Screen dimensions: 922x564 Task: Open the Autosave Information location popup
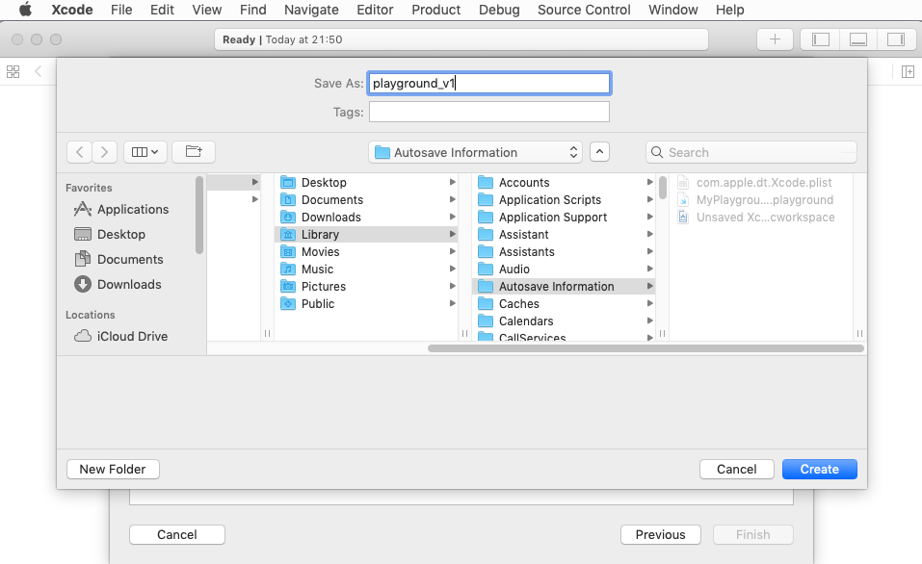(475, 152)
